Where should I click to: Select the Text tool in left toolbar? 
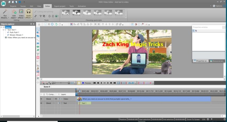point(38,54)
